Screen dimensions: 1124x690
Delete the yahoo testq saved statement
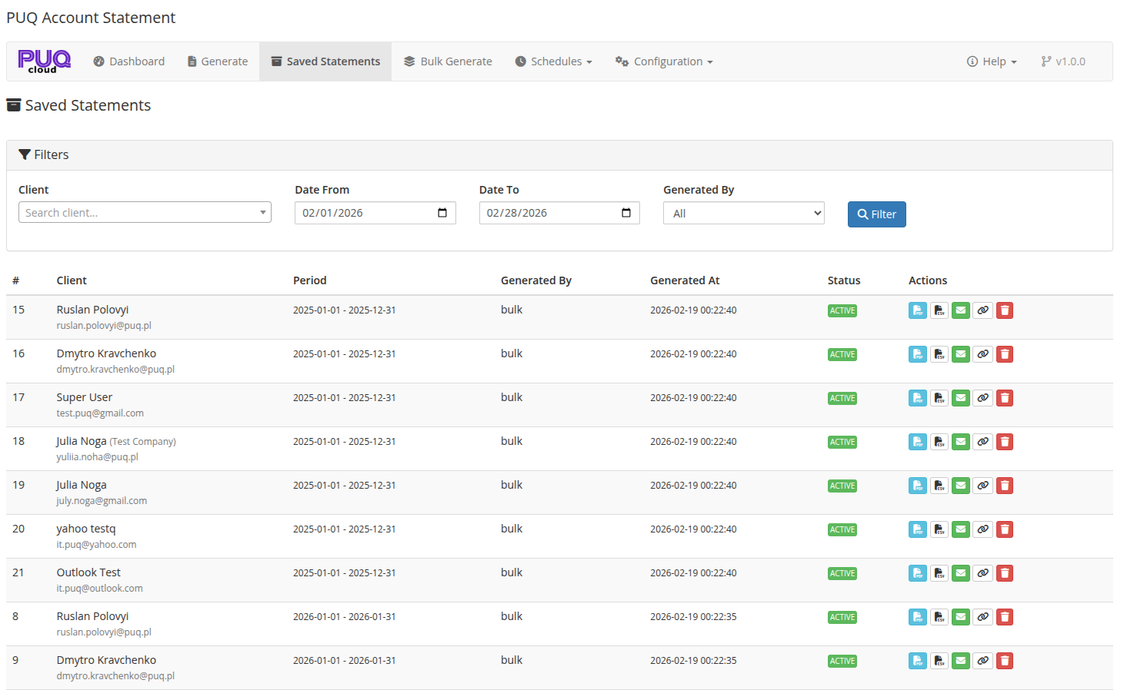(1005, 529)
